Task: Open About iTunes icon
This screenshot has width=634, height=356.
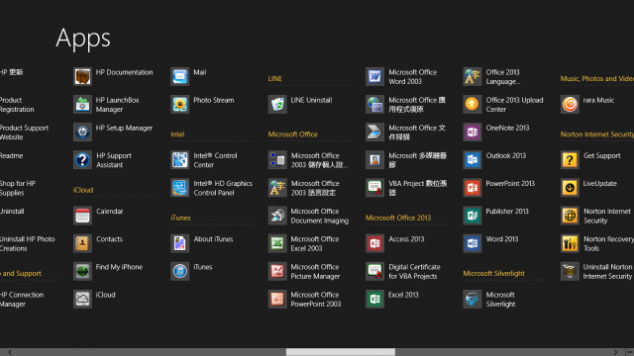Action: (x=180, y=243)
